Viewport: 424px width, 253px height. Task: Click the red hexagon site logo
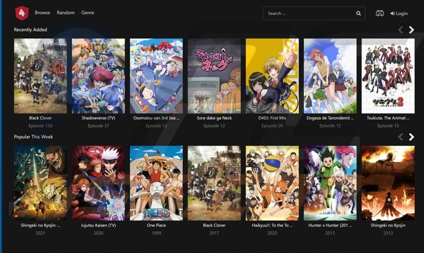[x=22, y=13]
